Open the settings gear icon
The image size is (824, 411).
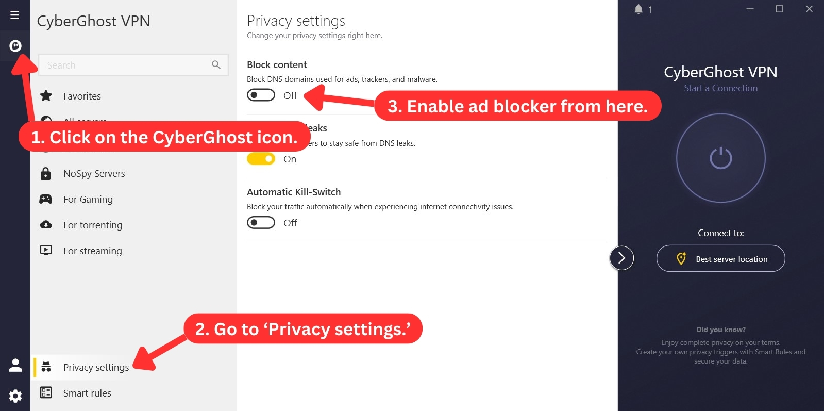(x=15, y=396)
